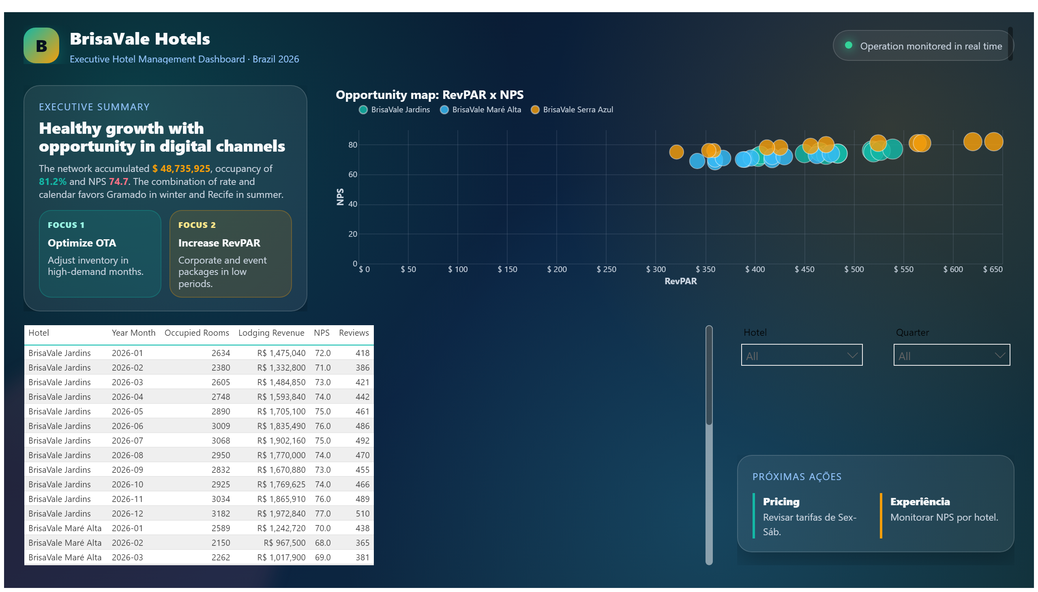Image resolution: width=1038 pixels, height=592 pixels.
Task: Sort table by Hotel column header
Action: point(39,333)
